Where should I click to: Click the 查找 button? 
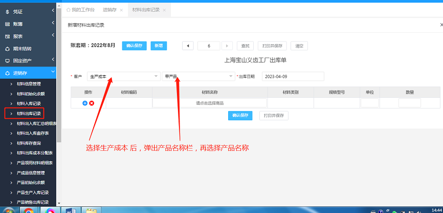click(x=245, y=46)
